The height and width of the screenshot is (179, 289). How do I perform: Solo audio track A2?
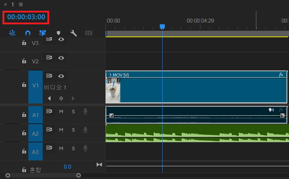pos(73,130)
